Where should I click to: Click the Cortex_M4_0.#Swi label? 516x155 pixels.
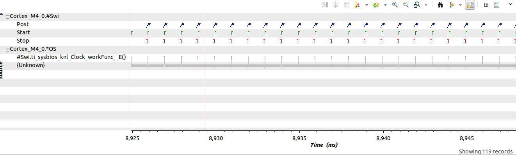coord(34,16)
